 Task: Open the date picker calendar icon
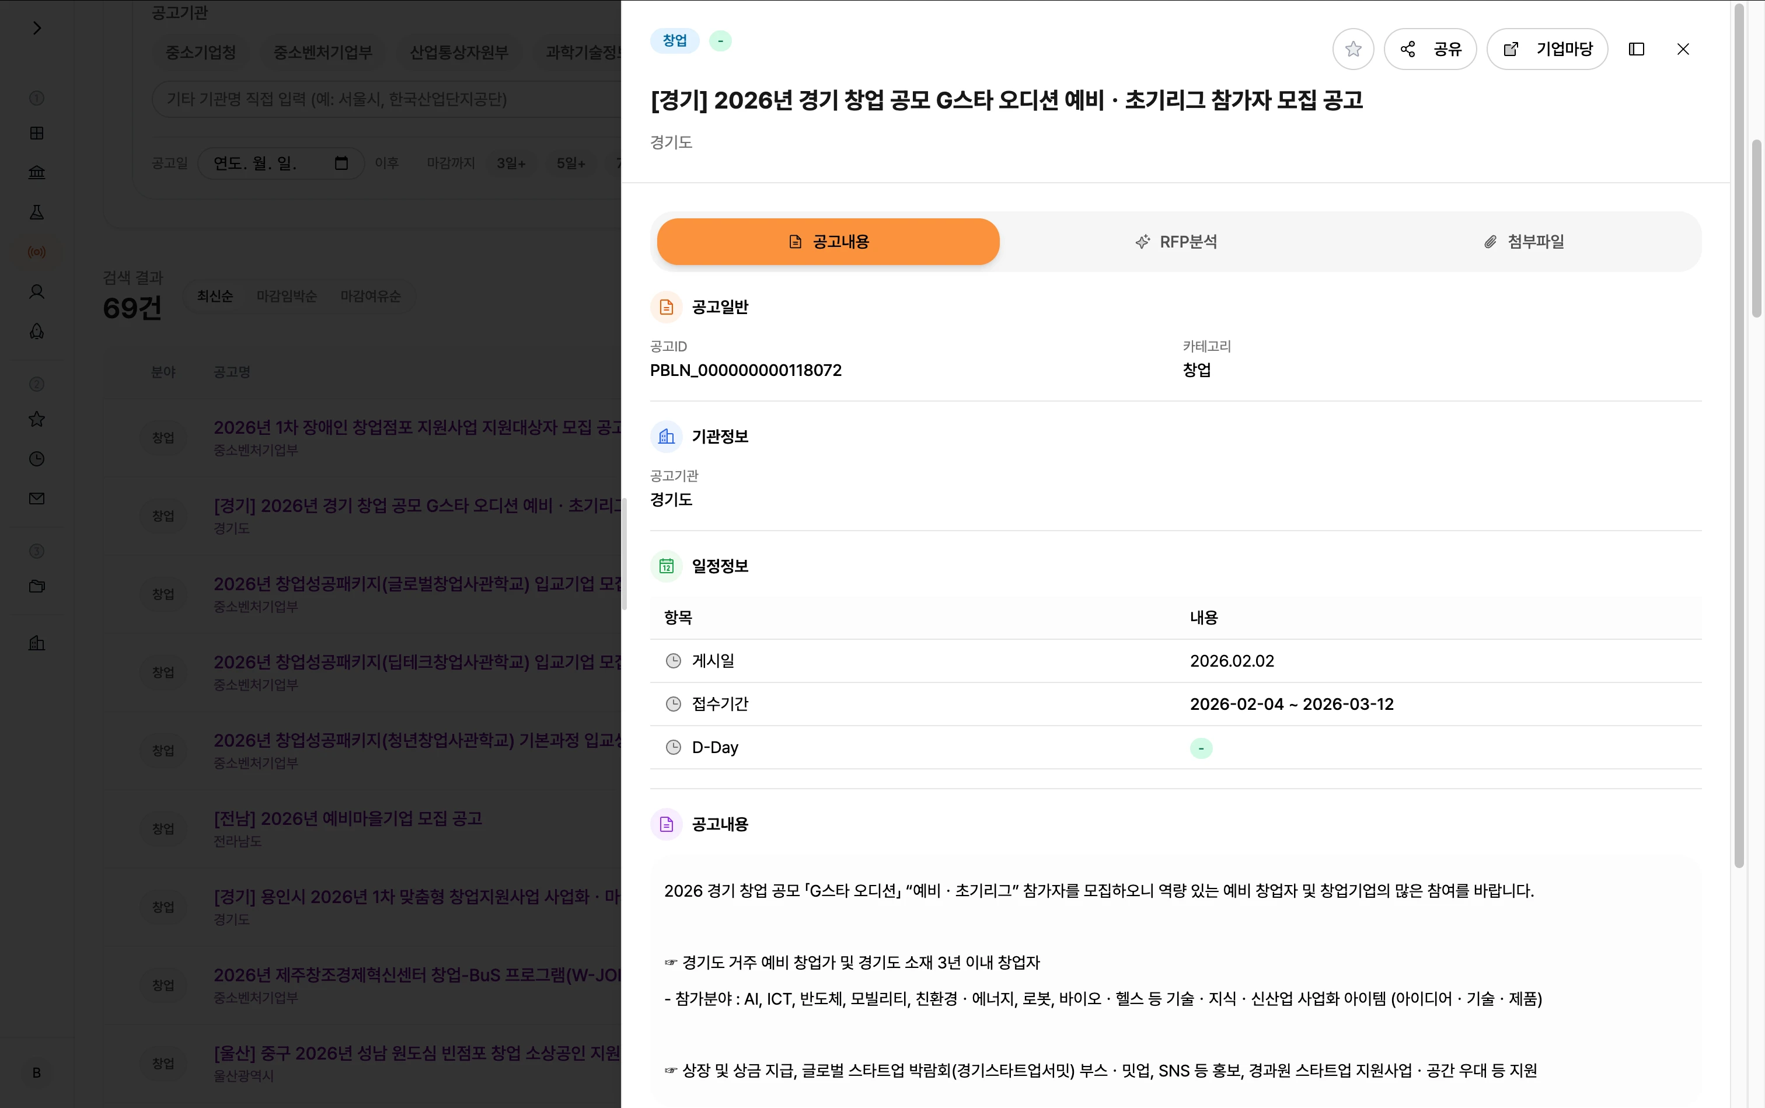[341, 163]
